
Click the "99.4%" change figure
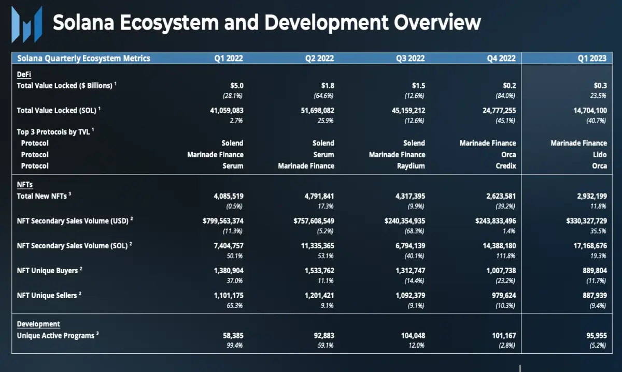(x=235, y=346)
